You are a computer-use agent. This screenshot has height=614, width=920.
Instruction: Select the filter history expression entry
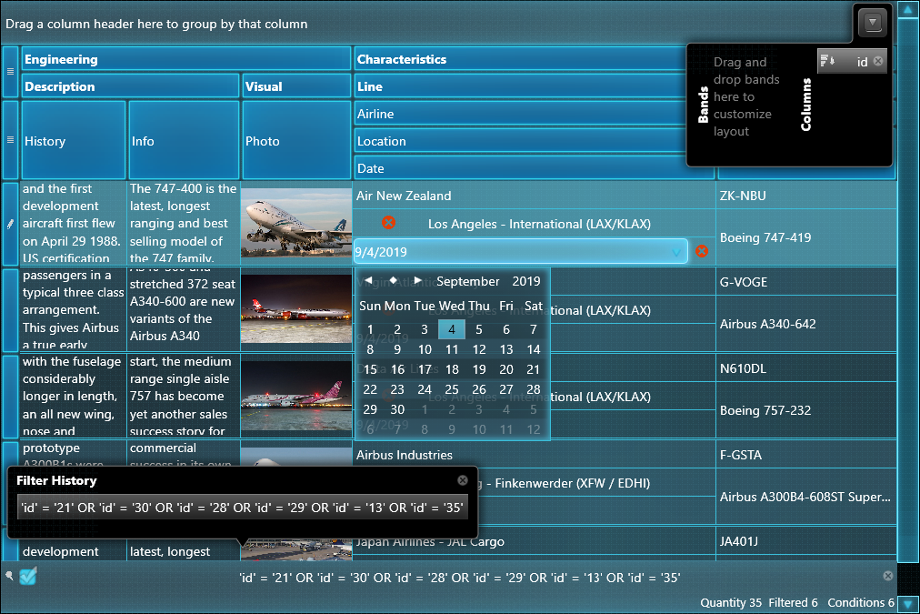(x=243, y=508)
